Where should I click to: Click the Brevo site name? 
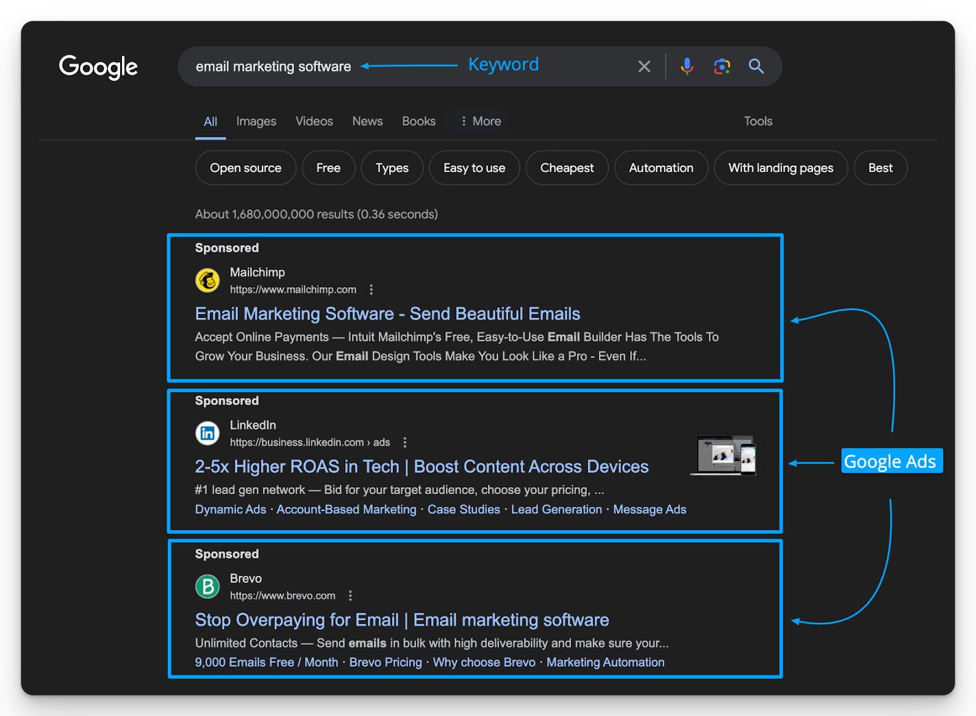click(246, 578)
